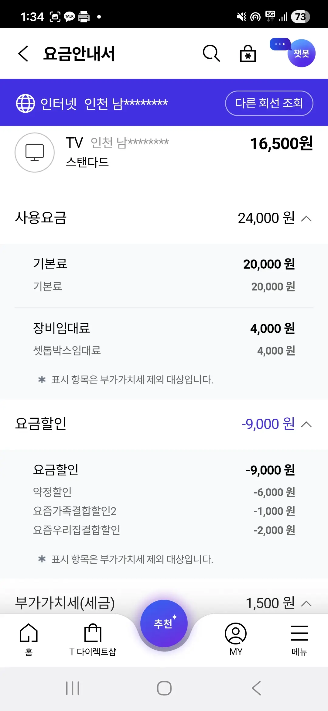This screenshot has height=711, width=328.
Task: Select the 약정할인 discount row
Action: tap(164, 492)
